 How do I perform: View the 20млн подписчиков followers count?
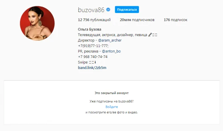[x=137, y=20]
